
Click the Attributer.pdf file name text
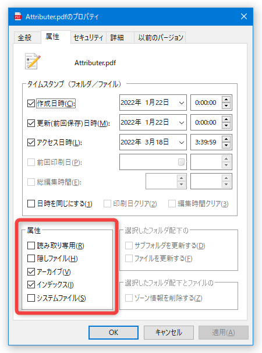[95, 63]
